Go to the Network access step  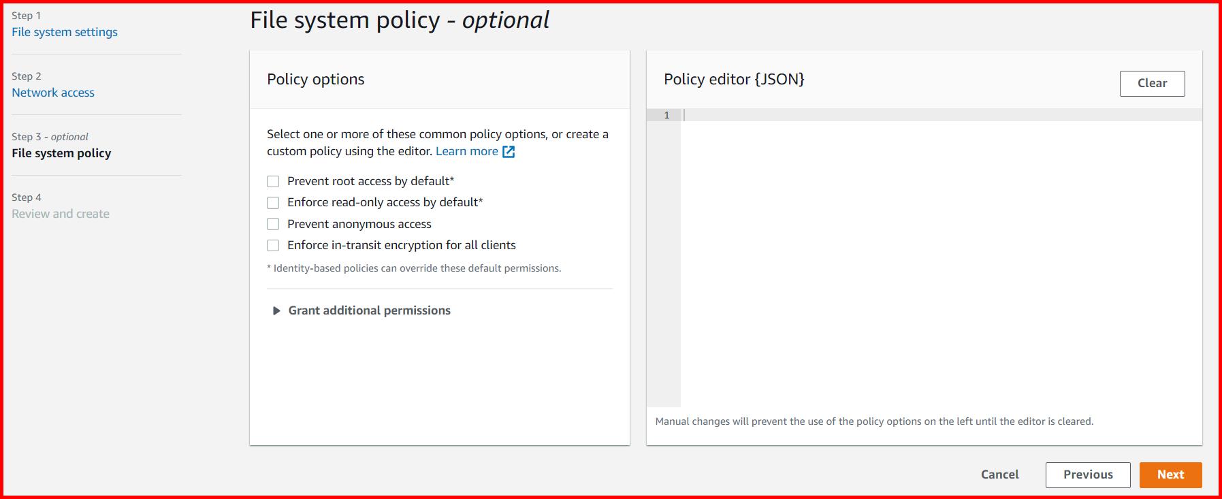[x=52, y=92]
